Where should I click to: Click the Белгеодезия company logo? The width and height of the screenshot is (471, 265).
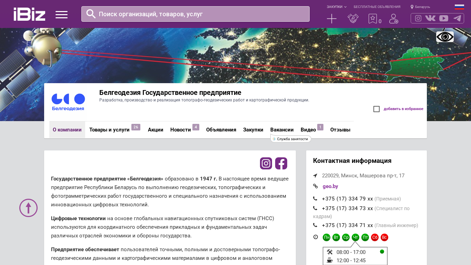tap(68, 102)
